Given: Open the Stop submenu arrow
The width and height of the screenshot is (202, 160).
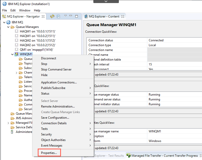Looking at the screenshot, I should pyautogui.click(x=90, y=64).
